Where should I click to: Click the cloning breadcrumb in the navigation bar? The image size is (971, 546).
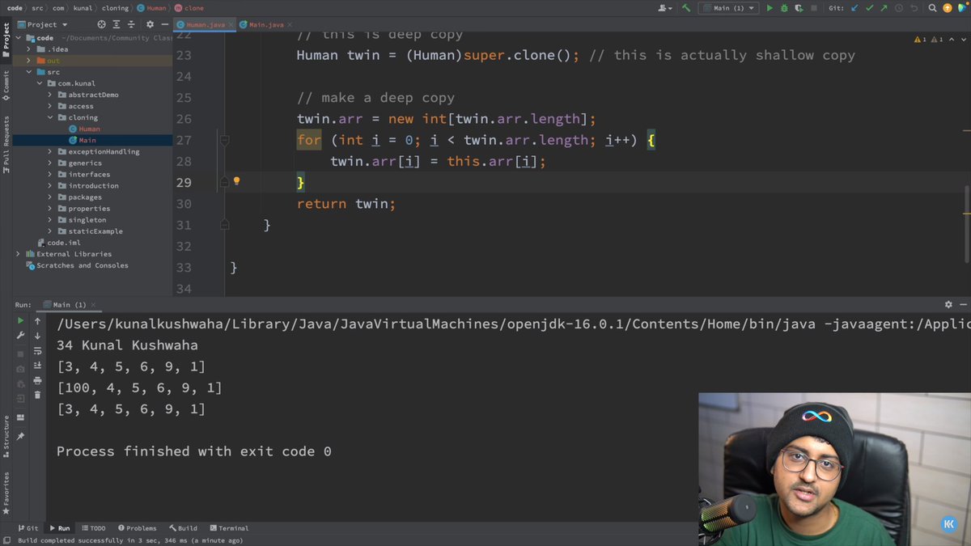point(115,8)
